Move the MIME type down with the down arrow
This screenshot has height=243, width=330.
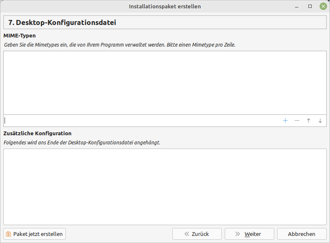(320, 121)
